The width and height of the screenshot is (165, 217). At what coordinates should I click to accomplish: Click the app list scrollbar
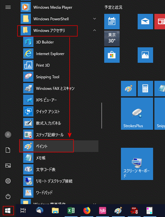(x=102, y=116)
